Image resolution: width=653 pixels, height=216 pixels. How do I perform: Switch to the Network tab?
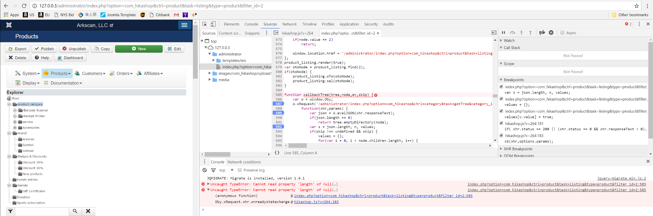pyautogui.click(x=289, y=24)
